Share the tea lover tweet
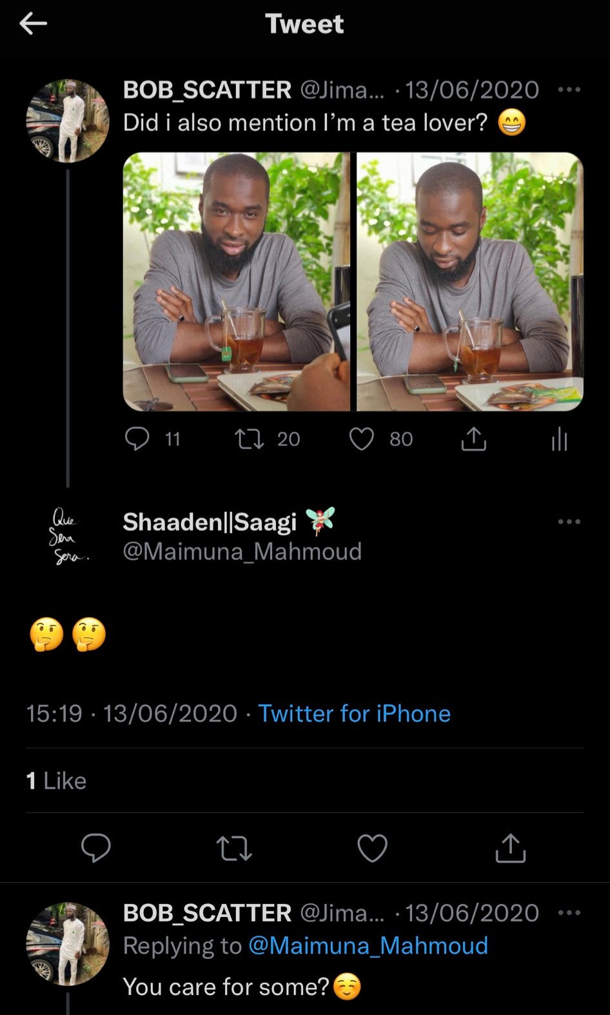 pos(474,439)
